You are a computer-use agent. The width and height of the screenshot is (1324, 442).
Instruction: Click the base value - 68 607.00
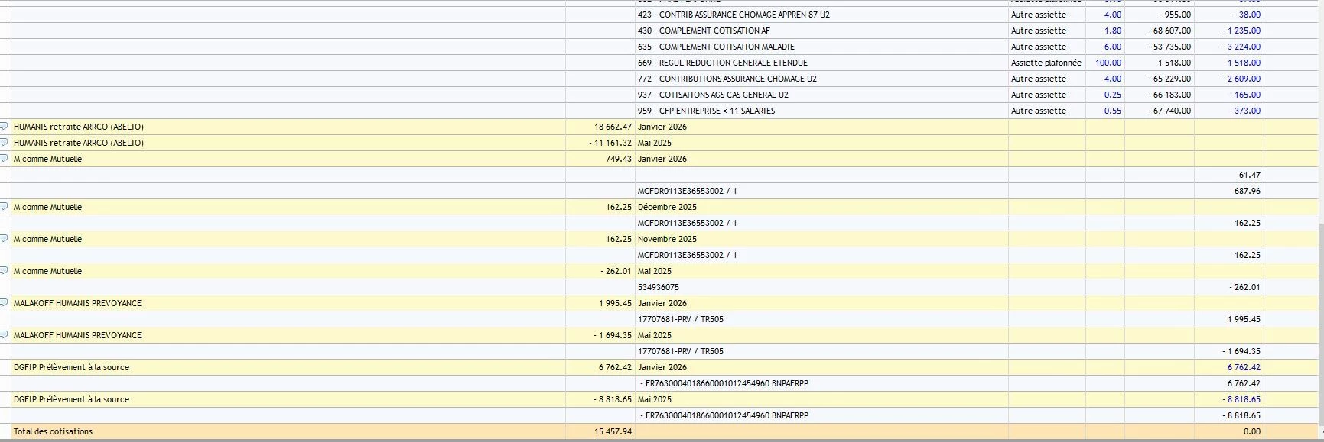point(1169,31)
